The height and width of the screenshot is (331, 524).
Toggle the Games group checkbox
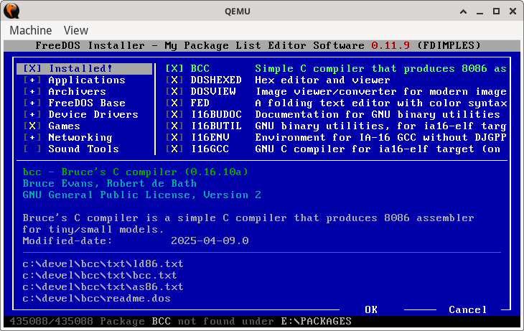coord(32,126)
